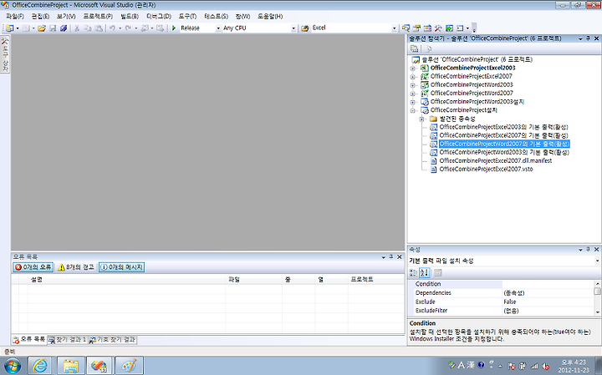Open the 파일(F) menu
The height and width of the screenshot is (375, 602).
(15, 16)
